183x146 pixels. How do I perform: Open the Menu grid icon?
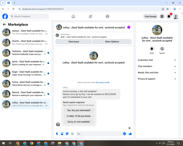(162, 16)
